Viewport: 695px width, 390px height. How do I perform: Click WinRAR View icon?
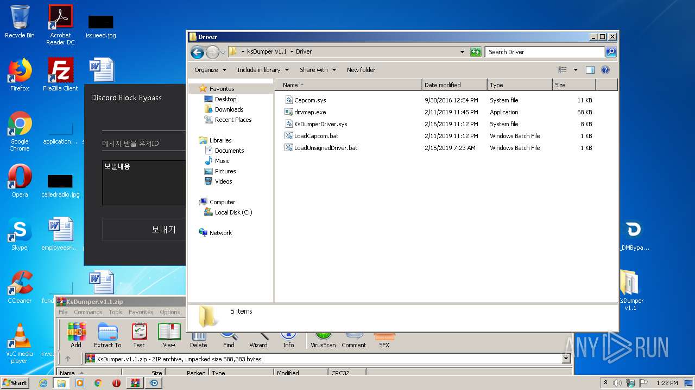[x=169, y=335]
